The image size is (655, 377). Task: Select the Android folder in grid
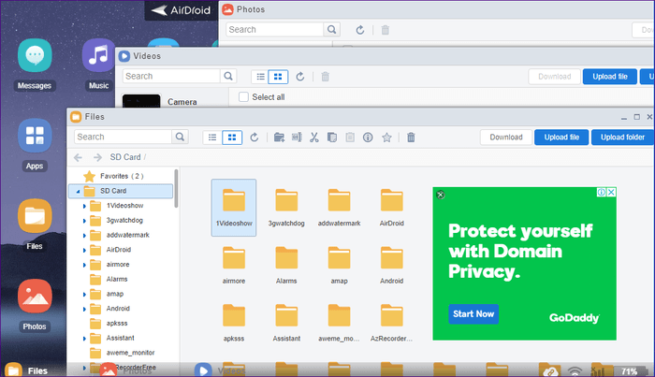pyautogui.click(x=392, y=265)
